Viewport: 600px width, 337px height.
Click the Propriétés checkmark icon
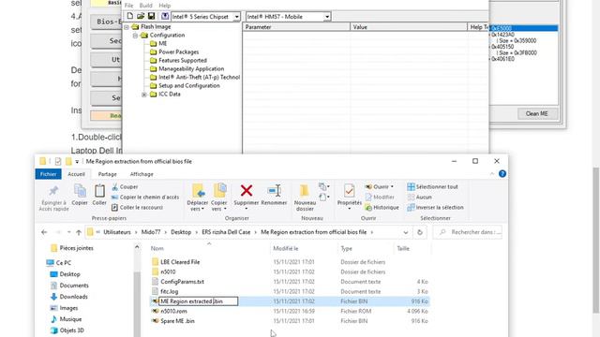pos(349,190)
